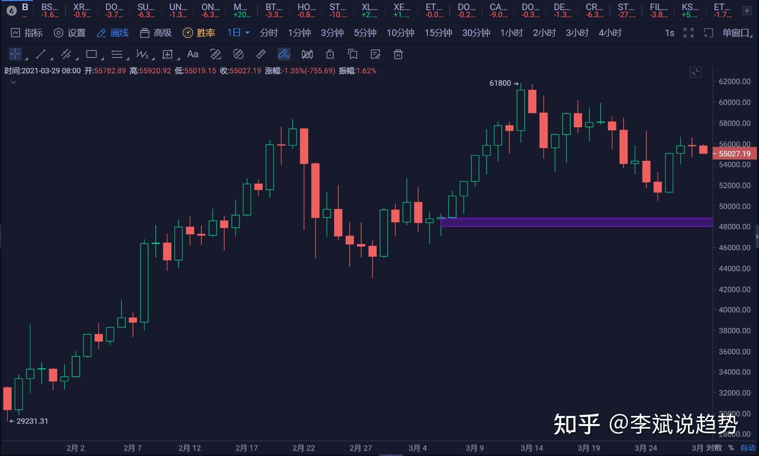Click the flame logo icon at top left
The height and width of the screenshot is (456, 759).
[11, 10]
